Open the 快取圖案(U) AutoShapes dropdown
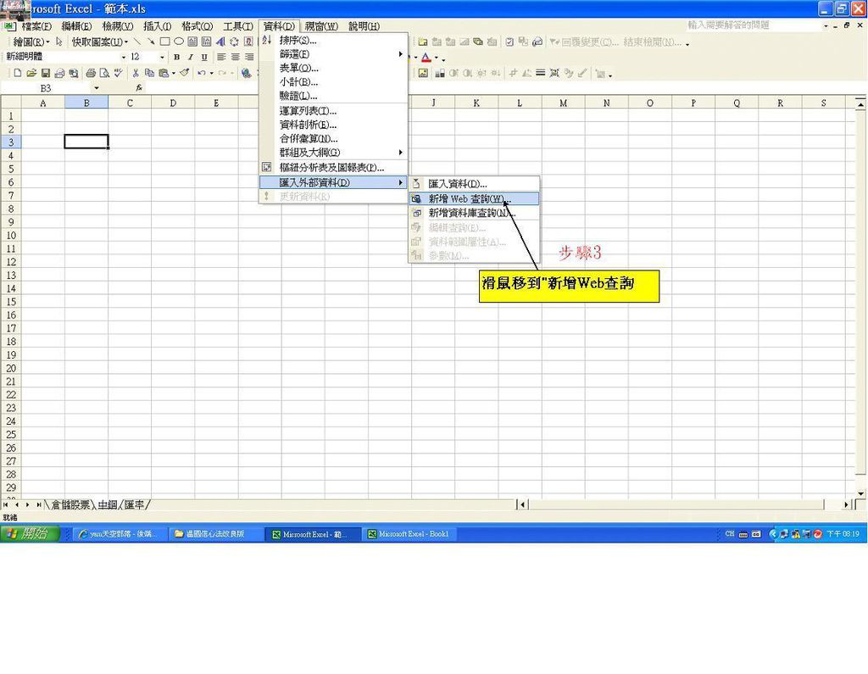The width and height of the screenshot is (868, 674). coord(100,42)
